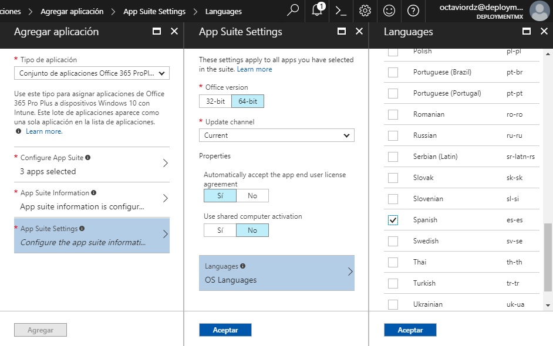The width and height of the screenshot is (553, 346).
Task: Click the info icon beside Languages
Action: pos(243,266)
